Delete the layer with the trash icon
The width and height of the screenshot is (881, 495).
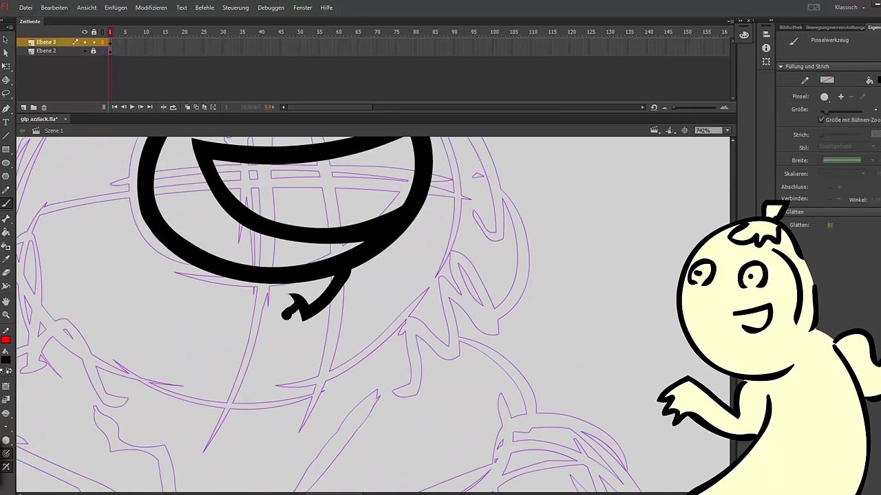tap(44, 107)
